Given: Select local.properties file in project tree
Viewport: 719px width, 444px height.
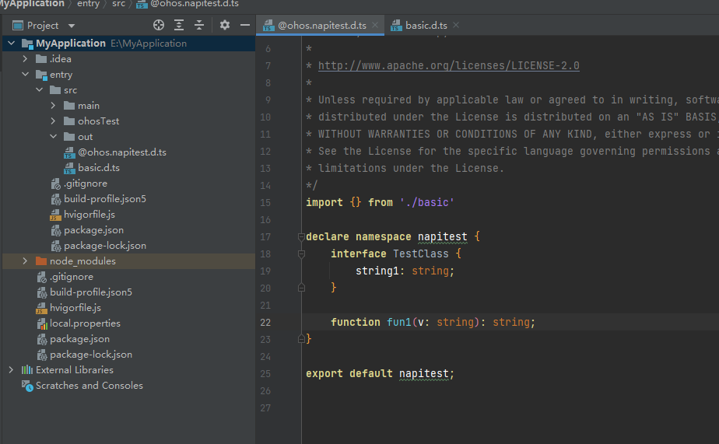Looking at the screenshot, I should click(85, 323).
